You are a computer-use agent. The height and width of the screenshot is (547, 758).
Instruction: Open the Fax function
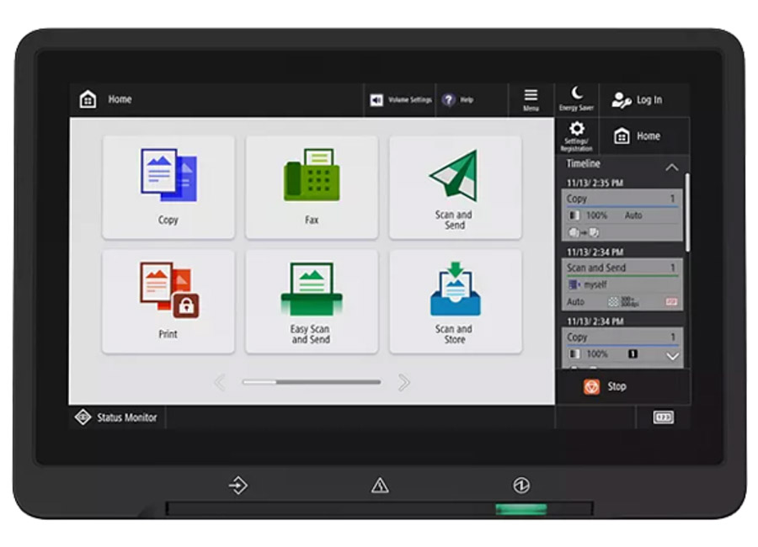pyautogui.click(x=312, y=187)
